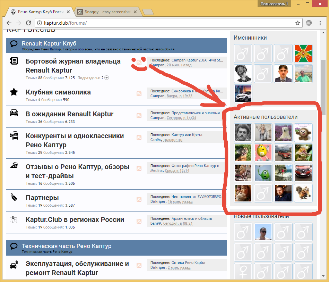Open the Chrome three-dot menu
Screen dimensions: 329x282
[320, 23]
